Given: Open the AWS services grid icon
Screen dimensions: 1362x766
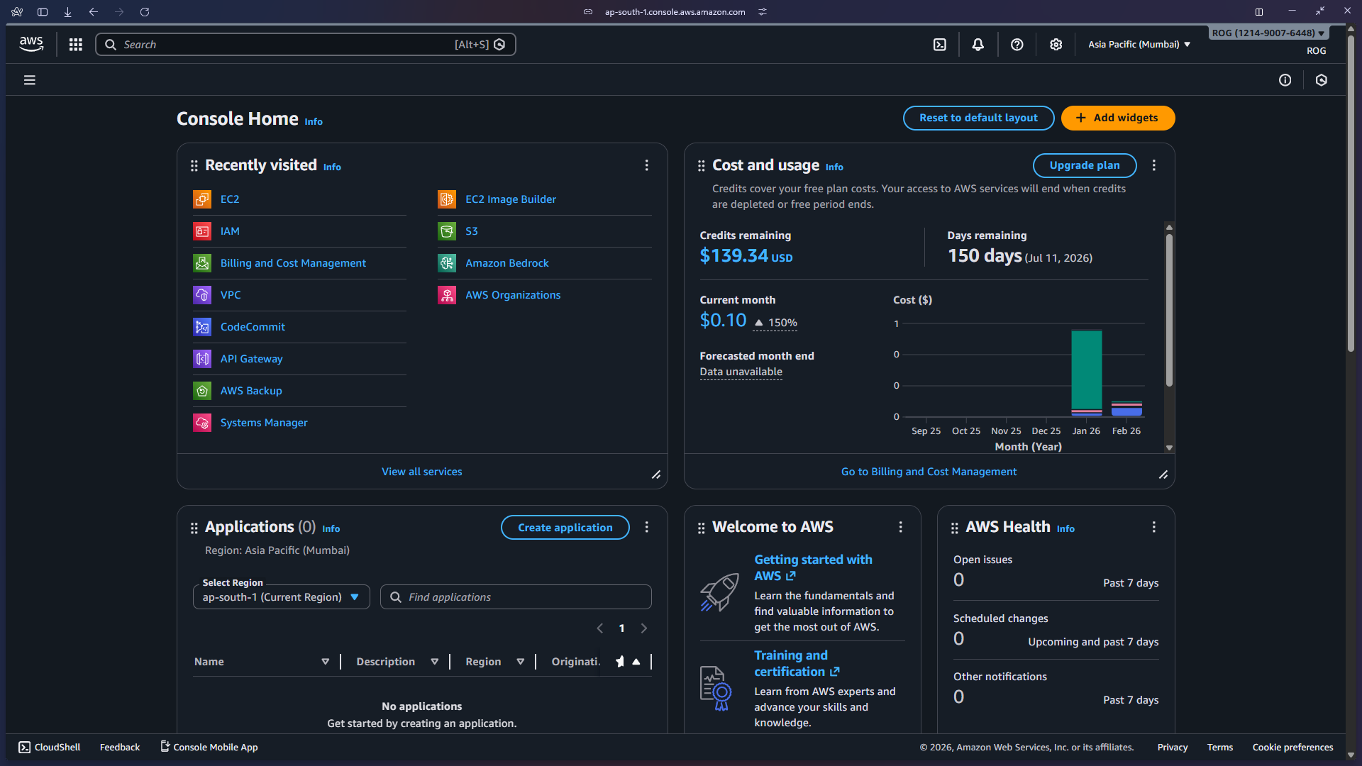Looking at the screenshot, I should [75, 44].
